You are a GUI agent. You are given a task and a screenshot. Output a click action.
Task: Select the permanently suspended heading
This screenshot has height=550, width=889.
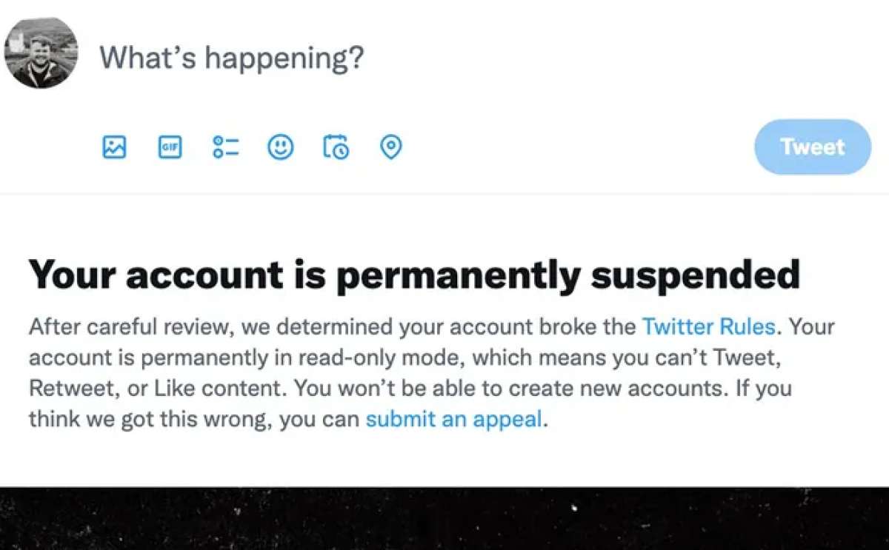pyautogui.click(x=414, y=275)
